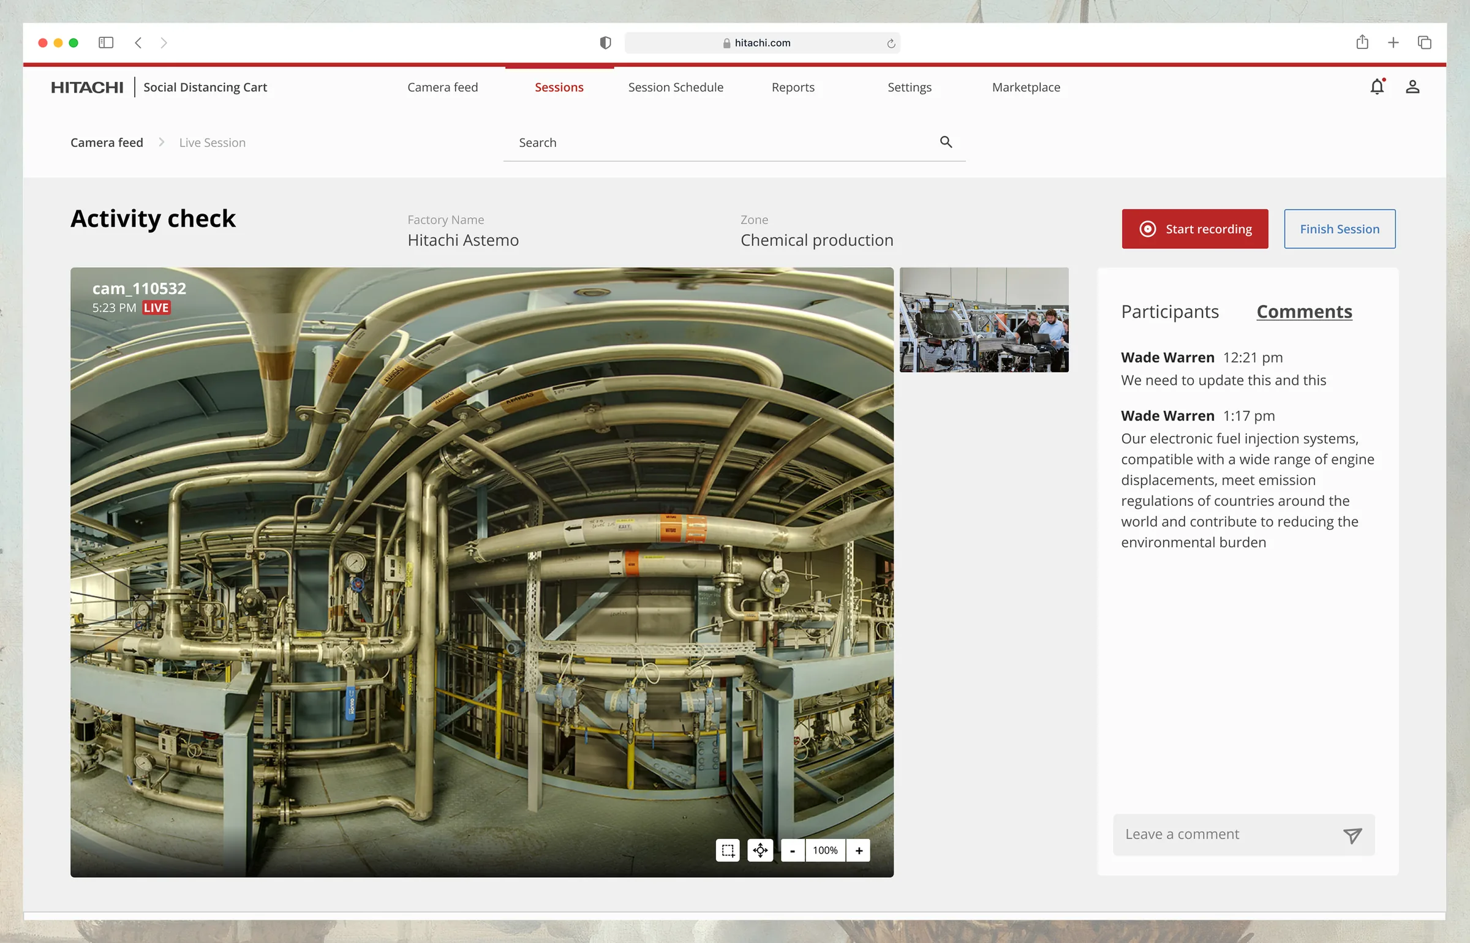Click the HITACHI logo
The height and width of the screenshot is (943, 1470).
point(87,87)
